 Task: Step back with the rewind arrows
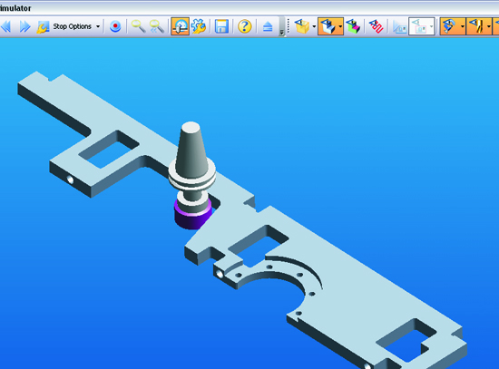6,26
